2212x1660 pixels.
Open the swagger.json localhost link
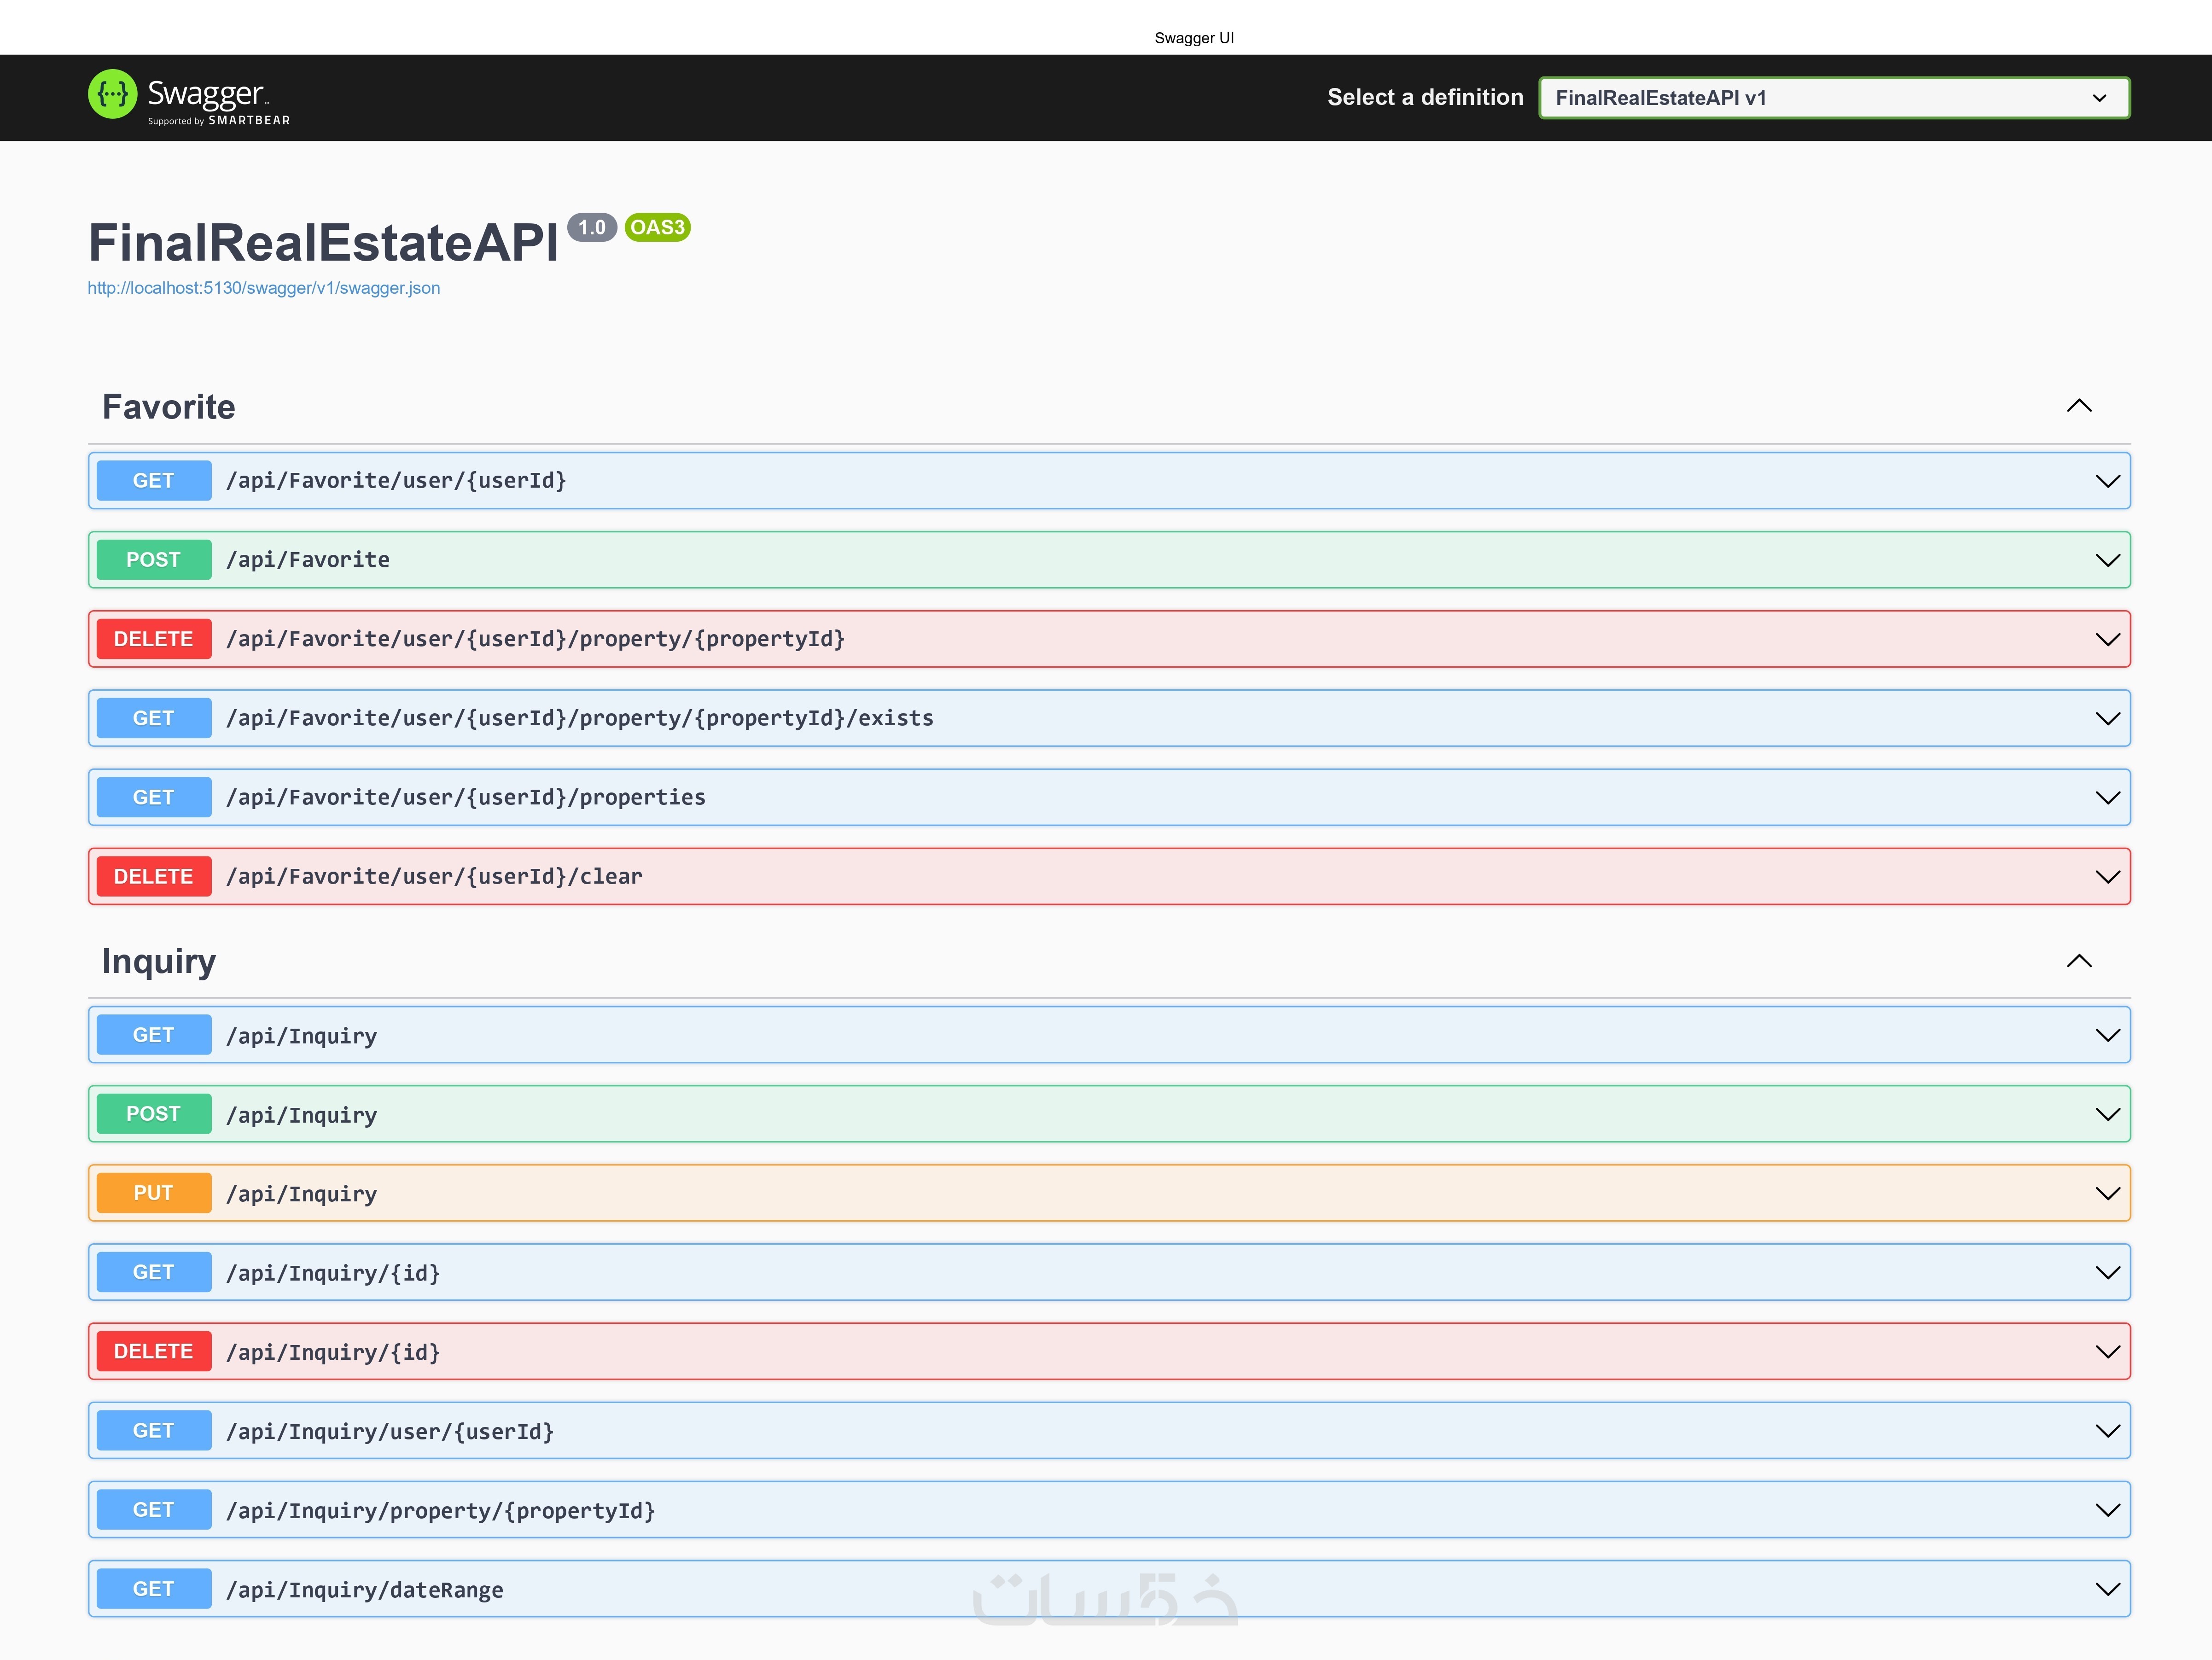(264, 288)
